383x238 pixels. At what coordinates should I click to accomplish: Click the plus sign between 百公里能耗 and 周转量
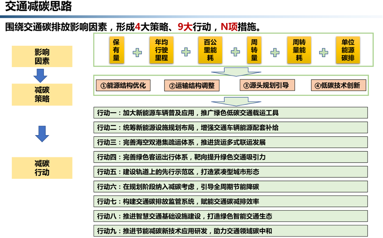235,52
